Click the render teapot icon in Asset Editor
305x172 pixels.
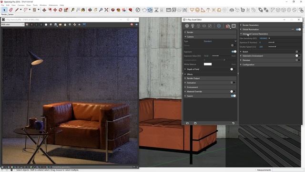pyautogui.click(x=228, y=26)
